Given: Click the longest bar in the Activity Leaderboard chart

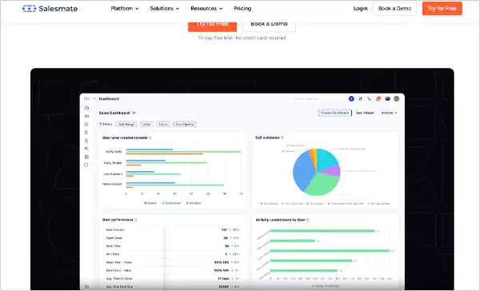Looking at the screenshot, I should tap(330, 251).
